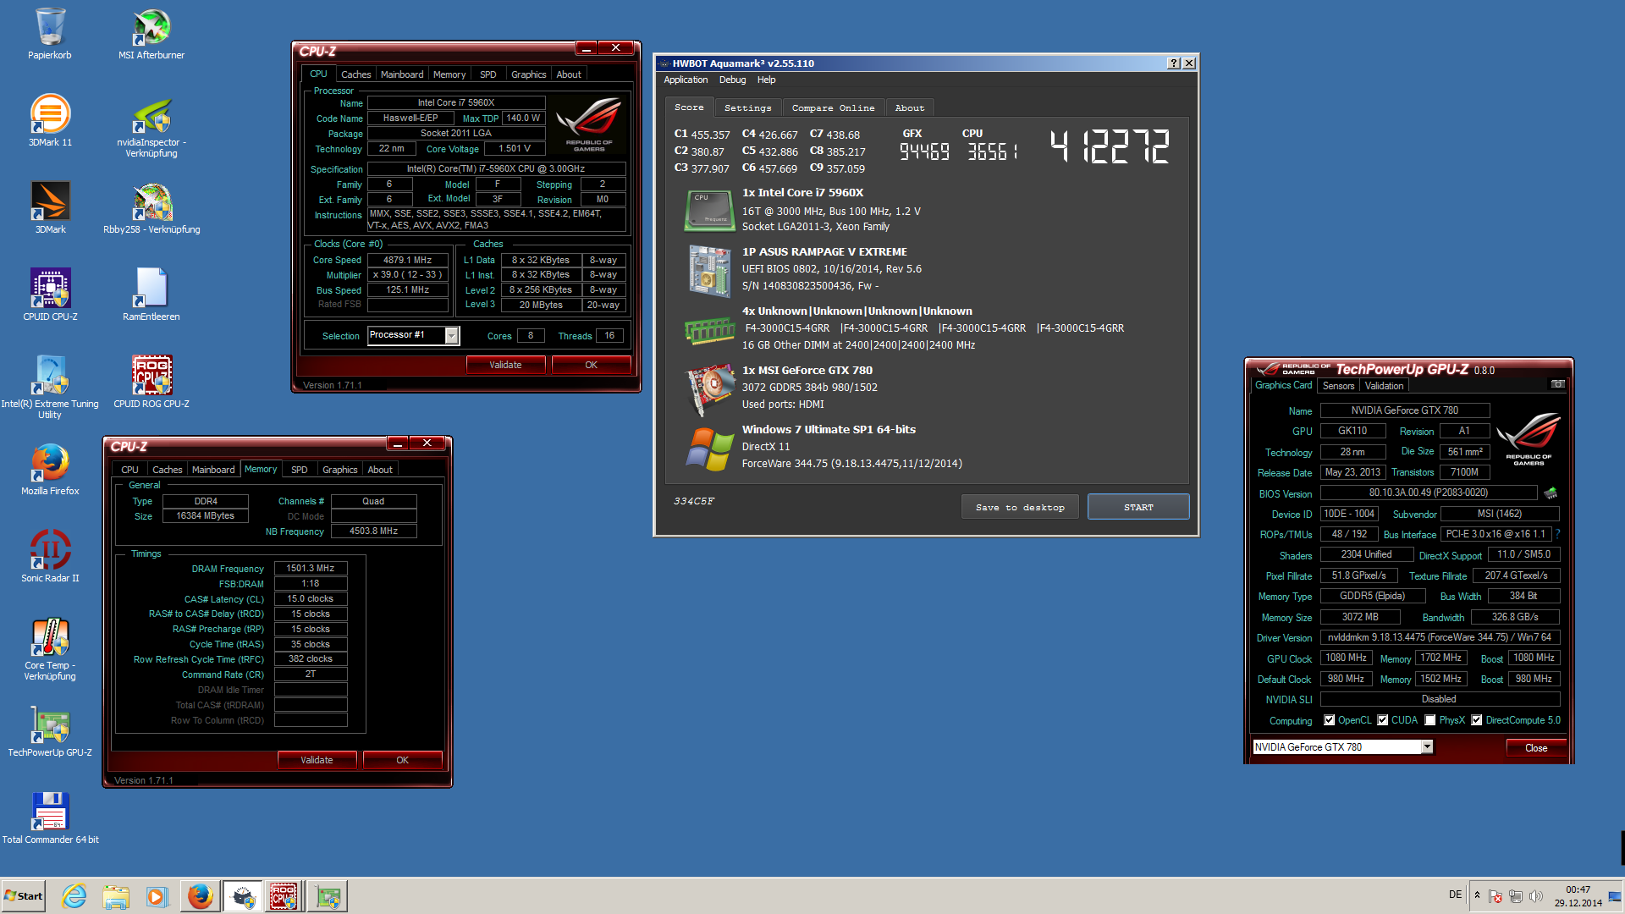Toggle the OpenCL checkbox in GPU-Z
The height and width of the screenshot is (914, 1625).
pyautogui.click(x=1330, y=720)
